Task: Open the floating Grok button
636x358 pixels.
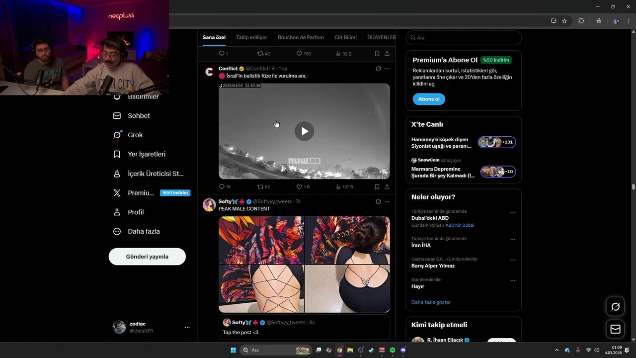Action: (615, 307)
